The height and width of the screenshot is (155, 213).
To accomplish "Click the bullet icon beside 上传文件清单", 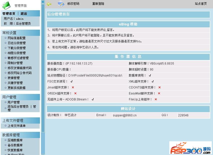I will tap(5, 126).
